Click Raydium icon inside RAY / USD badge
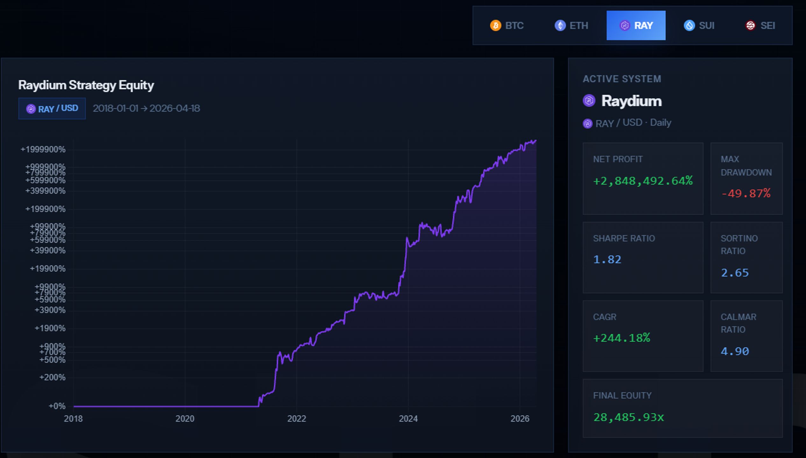Viewport: 806px width, 458px height. tap(31, 109)
